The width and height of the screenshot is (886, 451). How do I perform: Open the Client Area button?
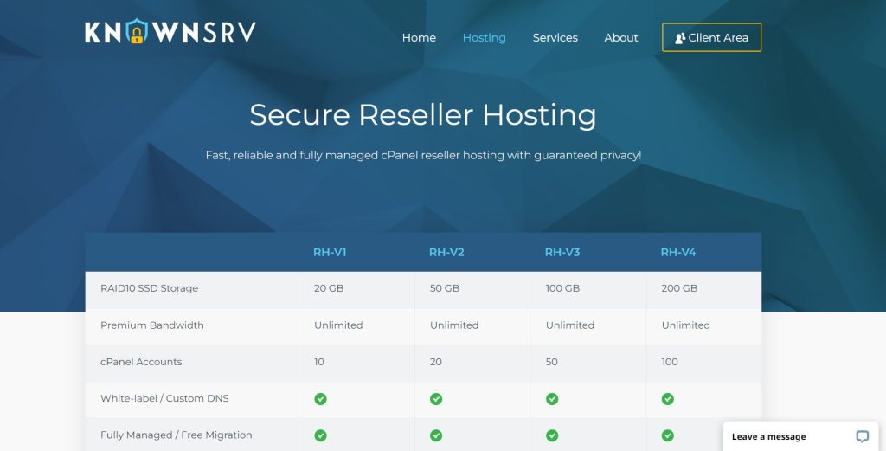[x=711, y=38]
